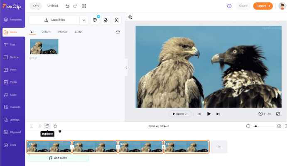Viewport: 287px width, 166px height.
Task: Select the Media sidebar section
Action: (x=14, y=32)
